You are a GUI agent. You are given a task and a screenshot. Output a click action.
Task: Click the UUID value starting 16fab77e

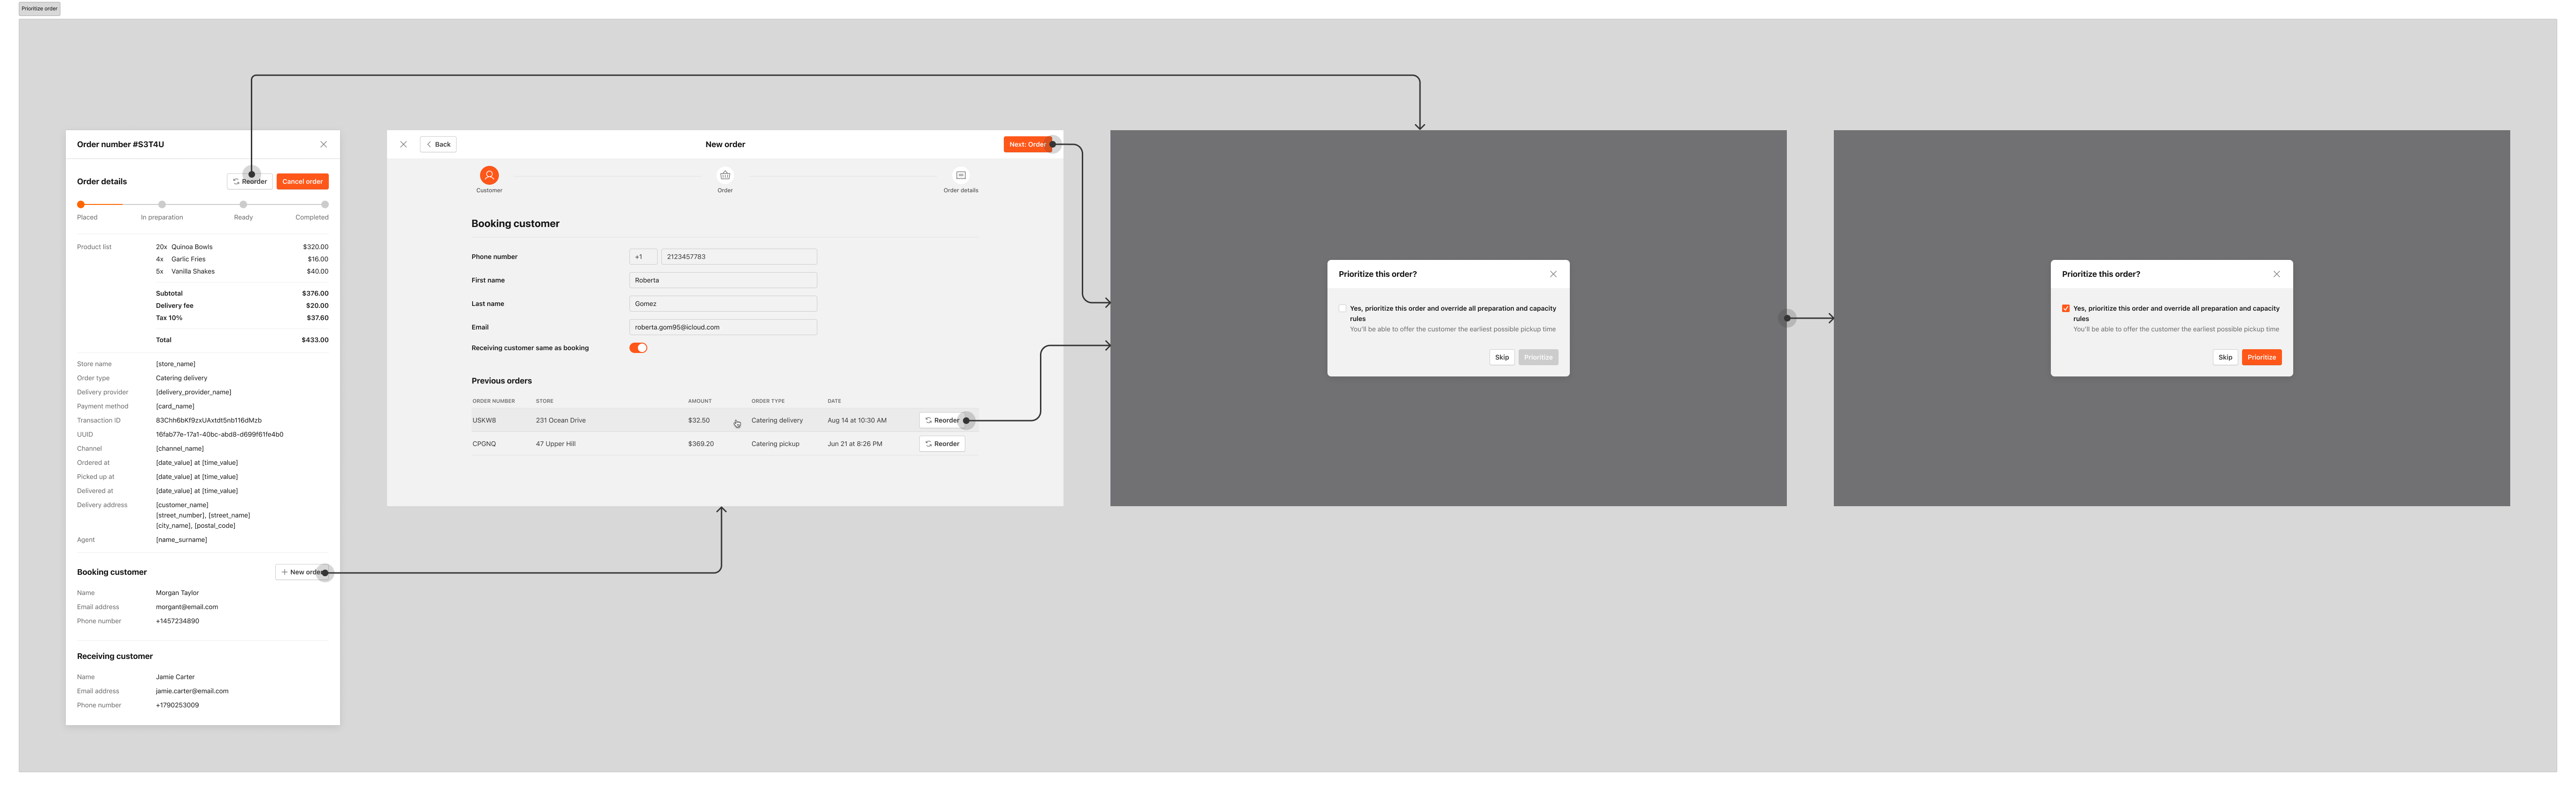click(x=220, y=434)
